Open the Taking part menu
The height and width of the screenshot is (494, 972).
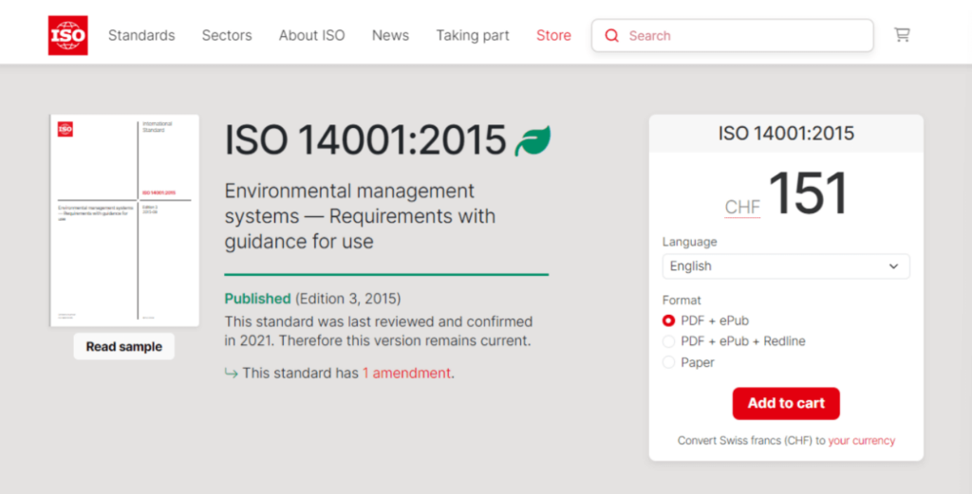coord(473,35)
